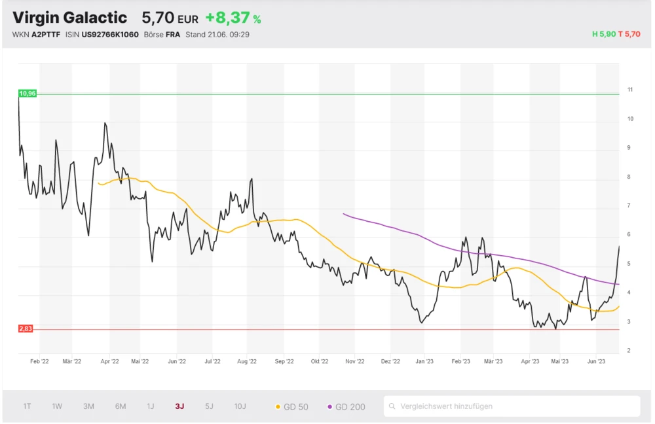Select the active 3J time range
655x424 pixels.
179,406
